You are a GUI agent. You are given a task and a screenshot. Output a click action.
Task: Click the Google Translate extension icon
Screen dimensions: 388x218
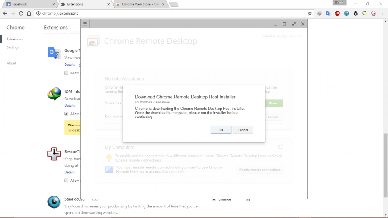click(54, 53)
